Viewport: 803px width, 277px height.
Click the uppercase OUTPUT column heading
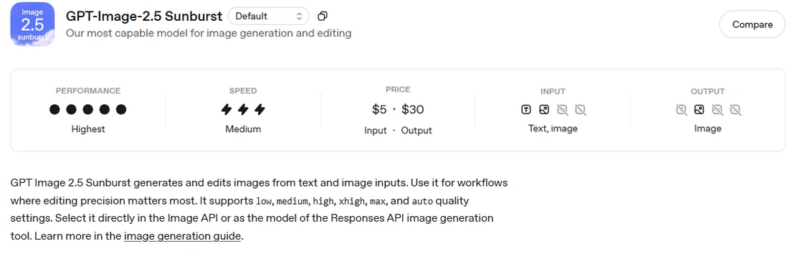point(708,91)
